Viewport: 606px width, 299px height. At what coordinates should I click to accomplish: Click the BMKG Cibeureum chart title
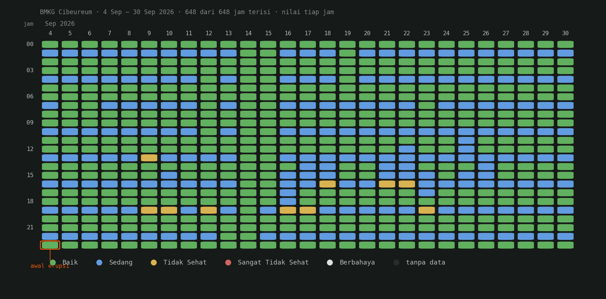[x=66, y=12]
